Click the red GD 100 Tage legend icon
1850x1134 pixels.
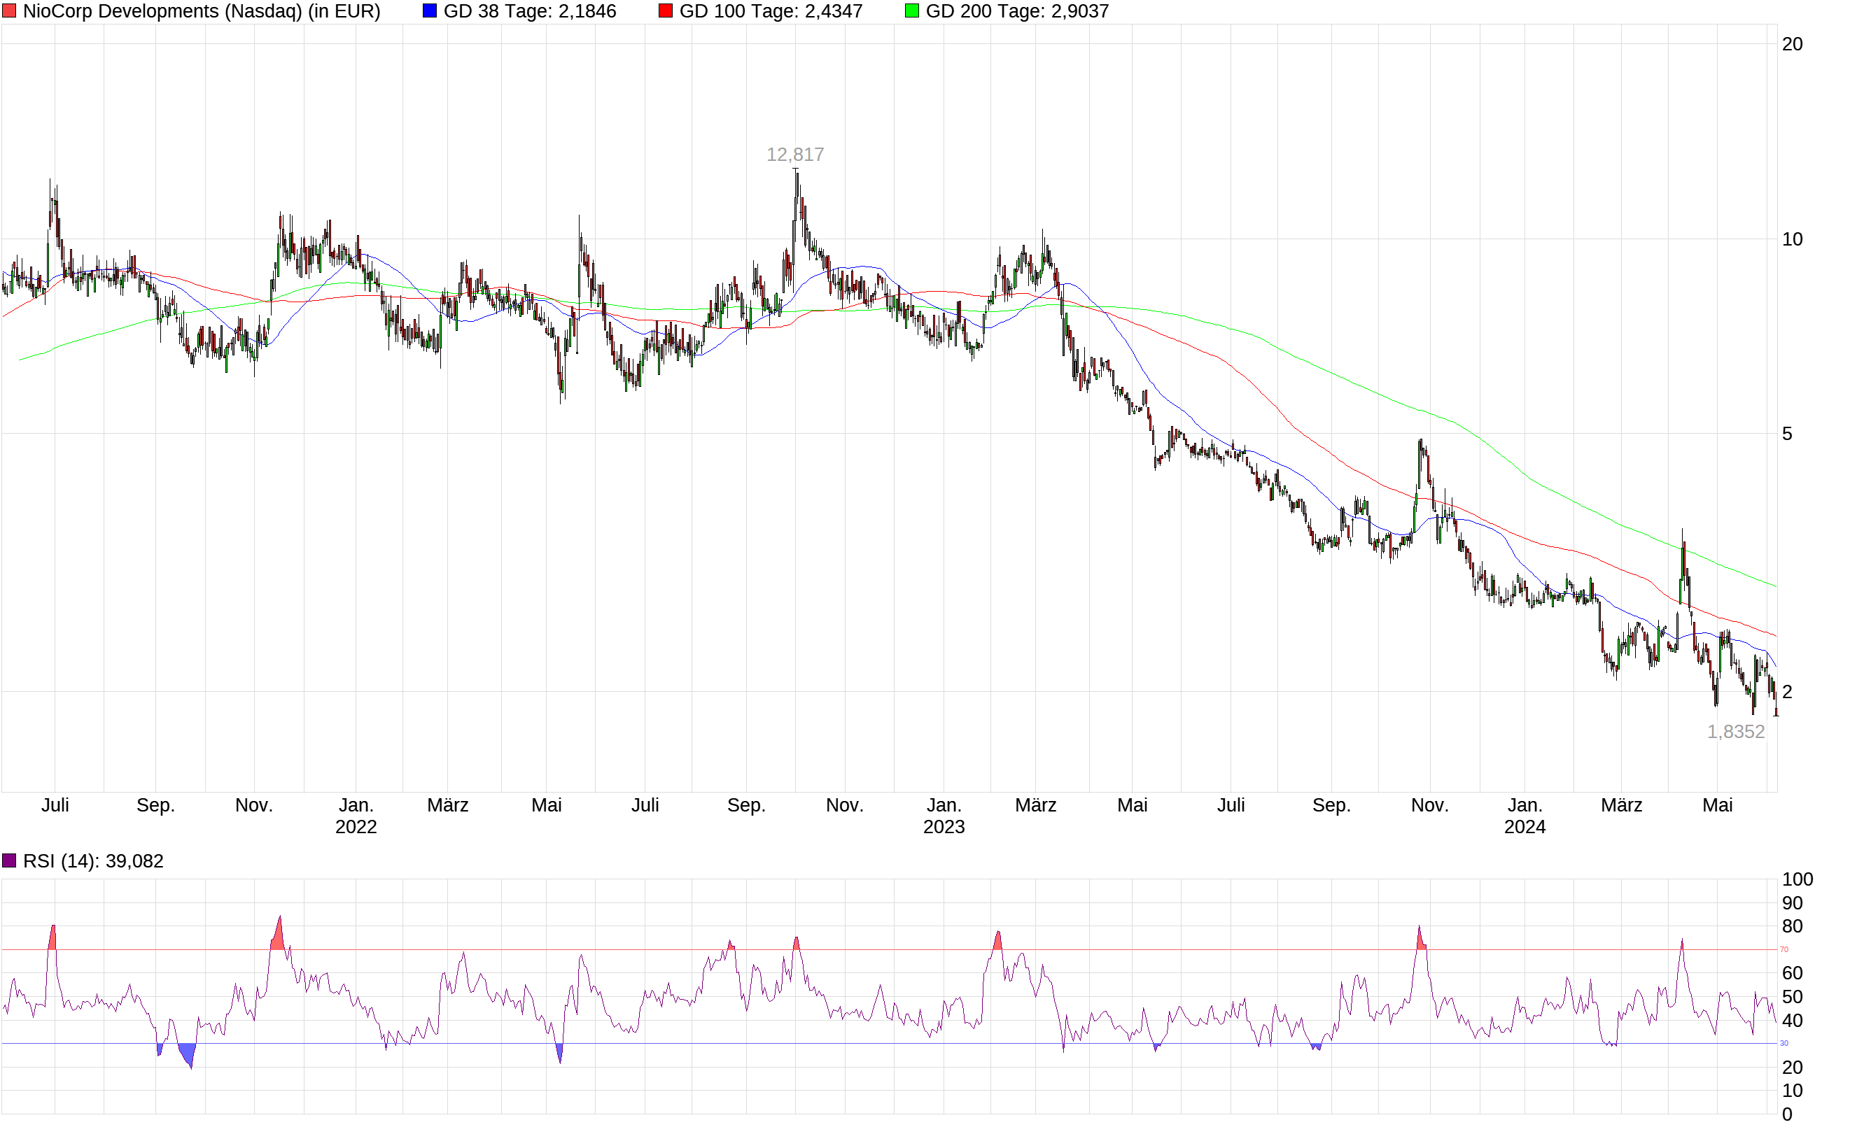[x=667, y=10]
